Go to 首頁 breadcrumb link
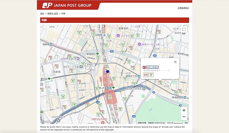The height and width of the screenshot is (133, 229). (x=42, y=14)
